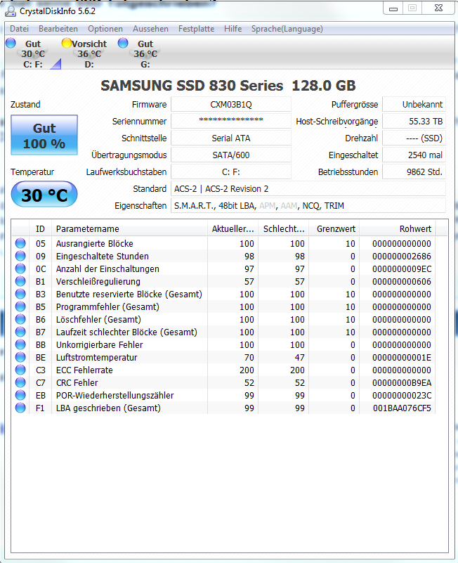This screenshot has width=458, height=563.
Task: Click the blue status orb of disk G:
Action: tap(123, 43)
